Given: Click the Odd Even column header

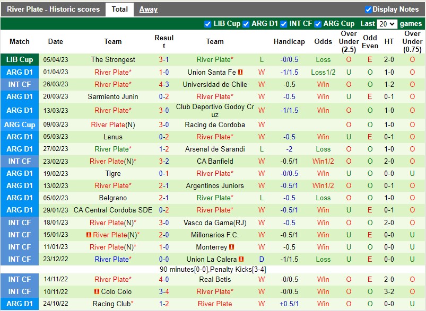Looking at the screenshot, I should tap(370, 41).
